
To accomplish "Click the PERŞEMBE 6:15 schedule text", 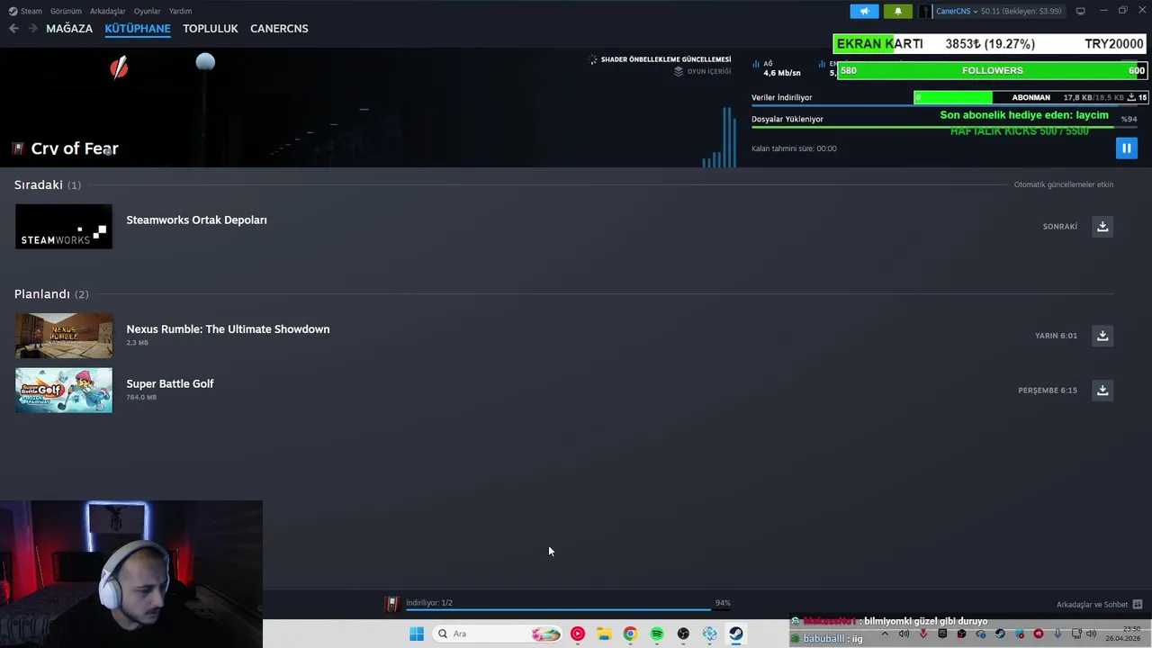I will [1048, 391].
